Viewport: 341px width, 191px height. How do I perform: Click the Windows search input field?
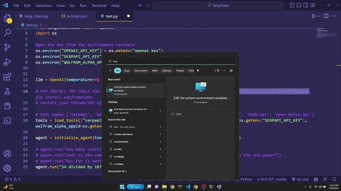pyautogui.click(x=170, y=62)
